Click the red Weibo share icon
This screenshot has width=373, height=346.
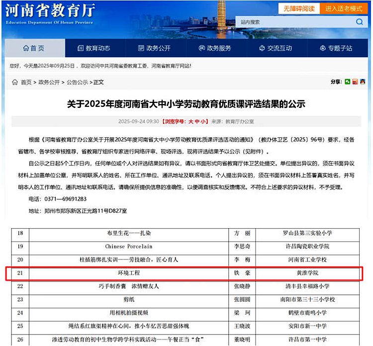point(355,82)
